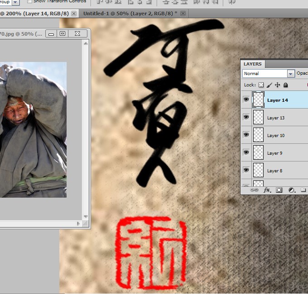Screen dimensions: 308x294
Task: Close the Layer 14 @ 200% document tab
Action: [74, 14]
